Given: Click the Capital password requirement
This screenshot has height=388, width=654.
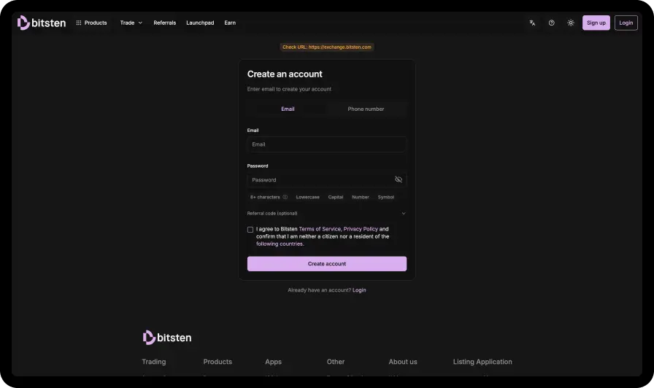Looking at the screenshot, I should 335,197.
